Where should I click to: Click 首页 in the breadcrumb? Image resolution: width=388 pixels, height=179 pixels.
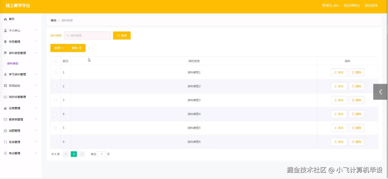[53, 20]
